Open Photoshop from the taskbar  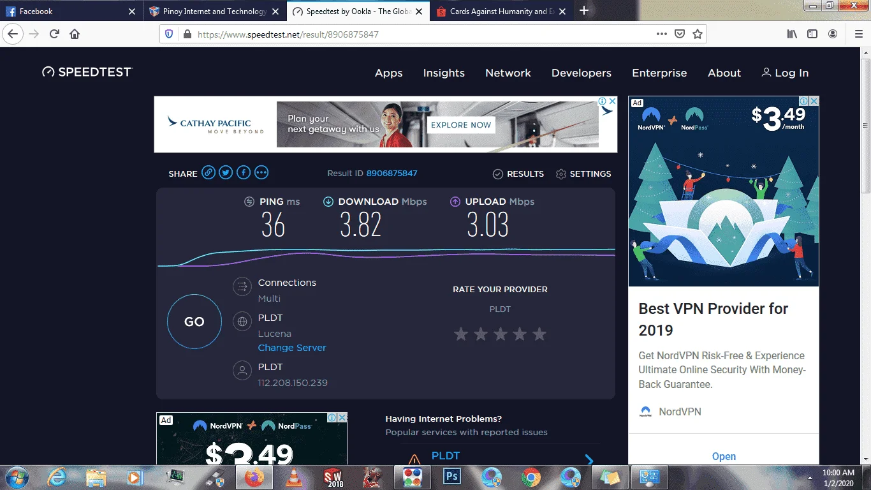pos(452,477)
